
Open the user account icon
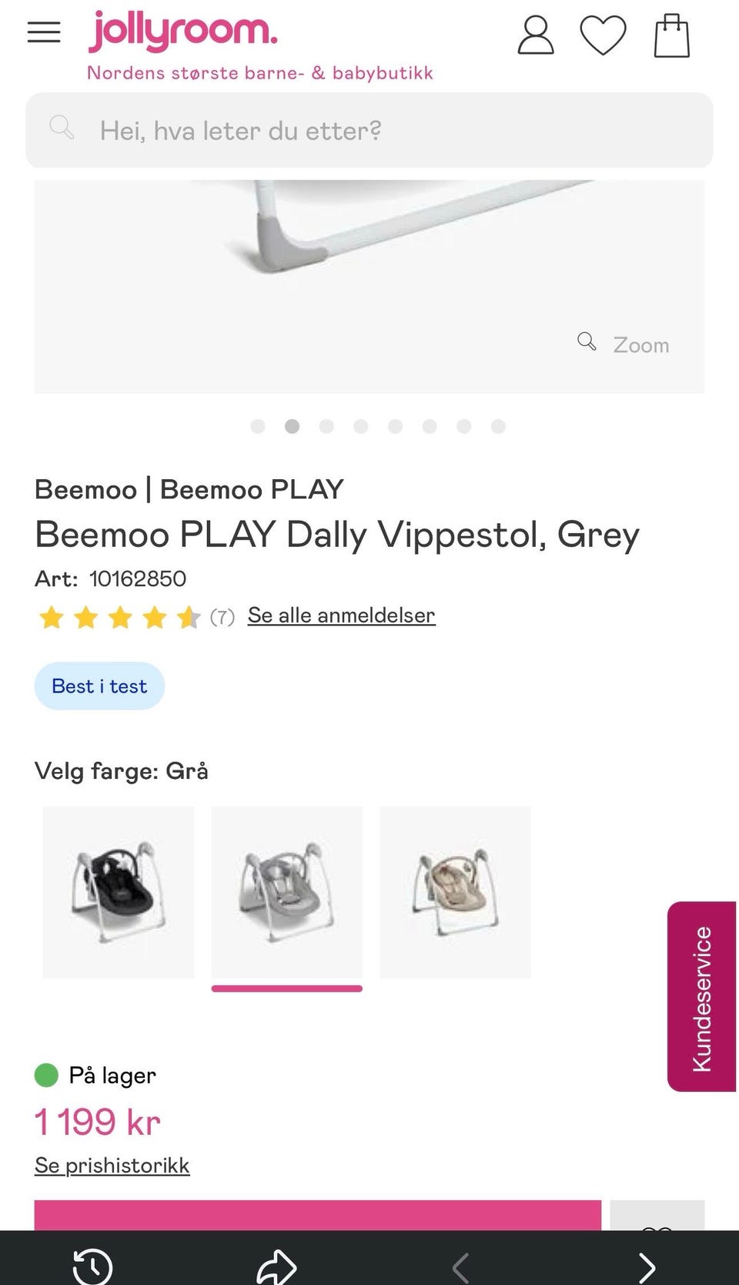click(x=535, y=35)
